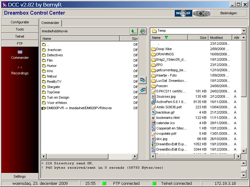Select the .trashcan folder name

[x=54, y=50]
